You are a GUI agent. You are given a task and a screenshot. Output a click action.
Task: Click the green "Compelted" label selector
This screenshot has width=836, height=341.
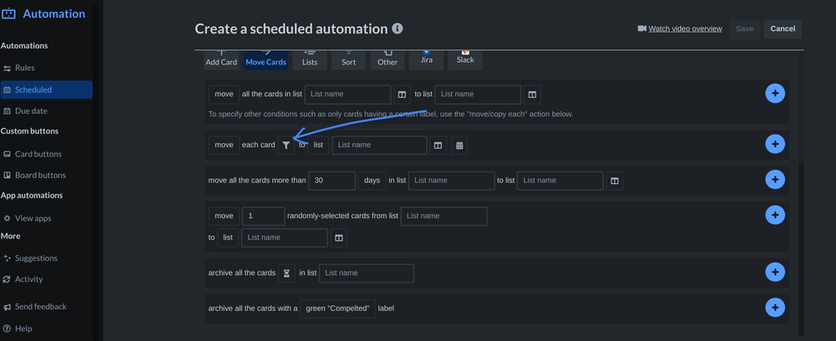tap(337, 308)
